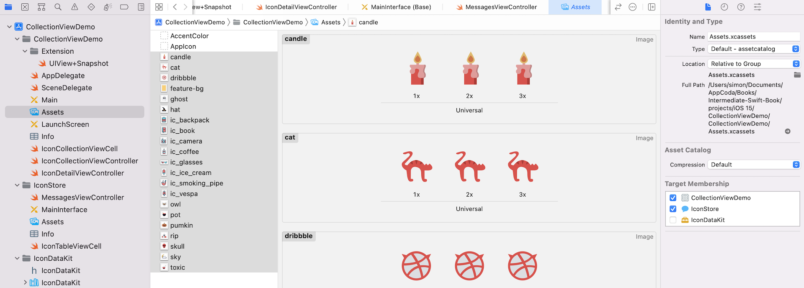Image resolution: width=804 pixels, height=288 pixels.
Task: Open the Find navigator magnifier icon
Action: point(58,7)
